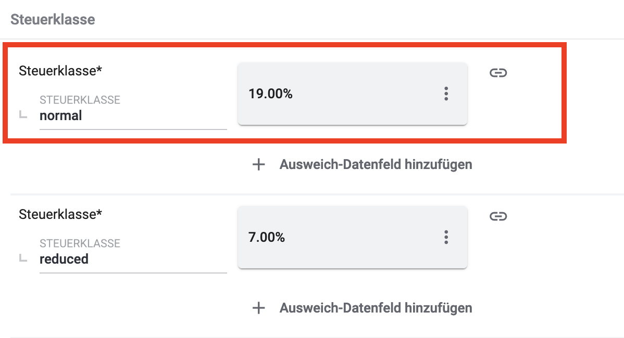Image resolution: width=624 pixels, height=338 pixels.
Task: Open the three-dot menu on the 7.00% card
Action: coord(446,238)
